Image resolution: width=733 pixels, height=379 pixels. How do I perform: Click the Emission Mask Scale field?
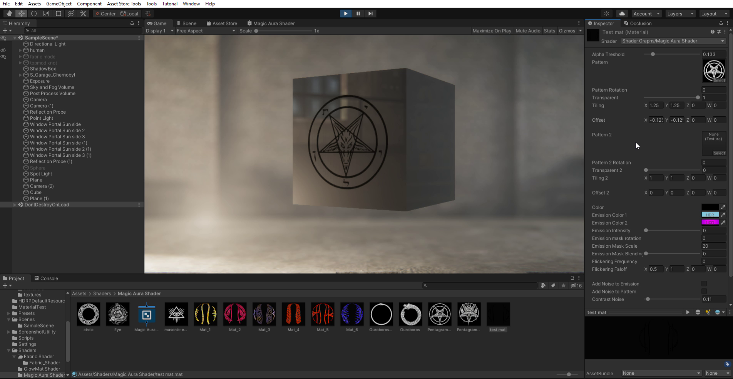(714, 246)
